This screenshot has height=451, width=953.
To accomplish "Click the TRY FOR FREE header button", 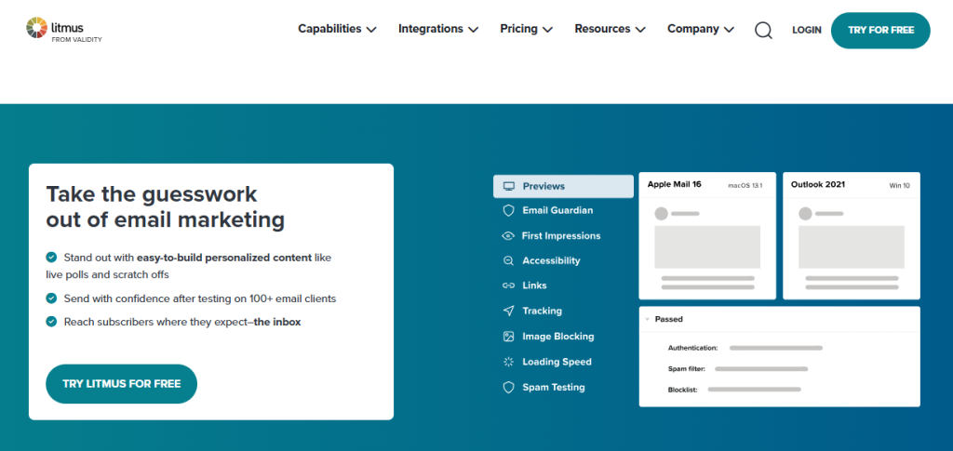I will 879,30.
